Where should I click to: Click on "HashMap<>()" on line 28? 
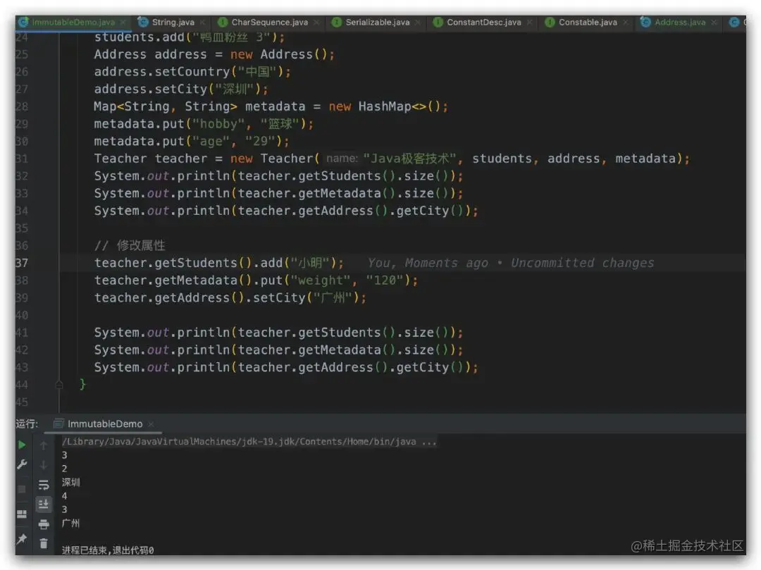click(399, 106)
